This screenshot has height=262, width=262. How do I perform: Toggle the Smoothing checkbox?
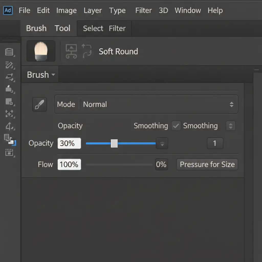(176, 126)
